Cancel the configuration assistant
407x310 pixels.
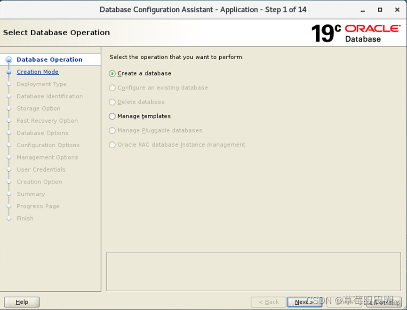(384, 302)
